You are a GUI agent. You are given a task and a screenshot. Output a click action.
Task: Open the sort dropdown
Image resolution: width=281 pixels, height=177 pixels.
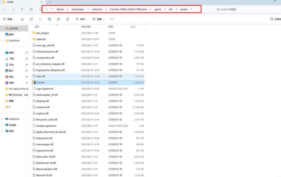pyautogui.click(x=81, y=19)
